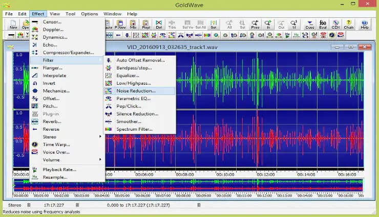Click the zoom In toolbar icon

(x=268, y=25)
